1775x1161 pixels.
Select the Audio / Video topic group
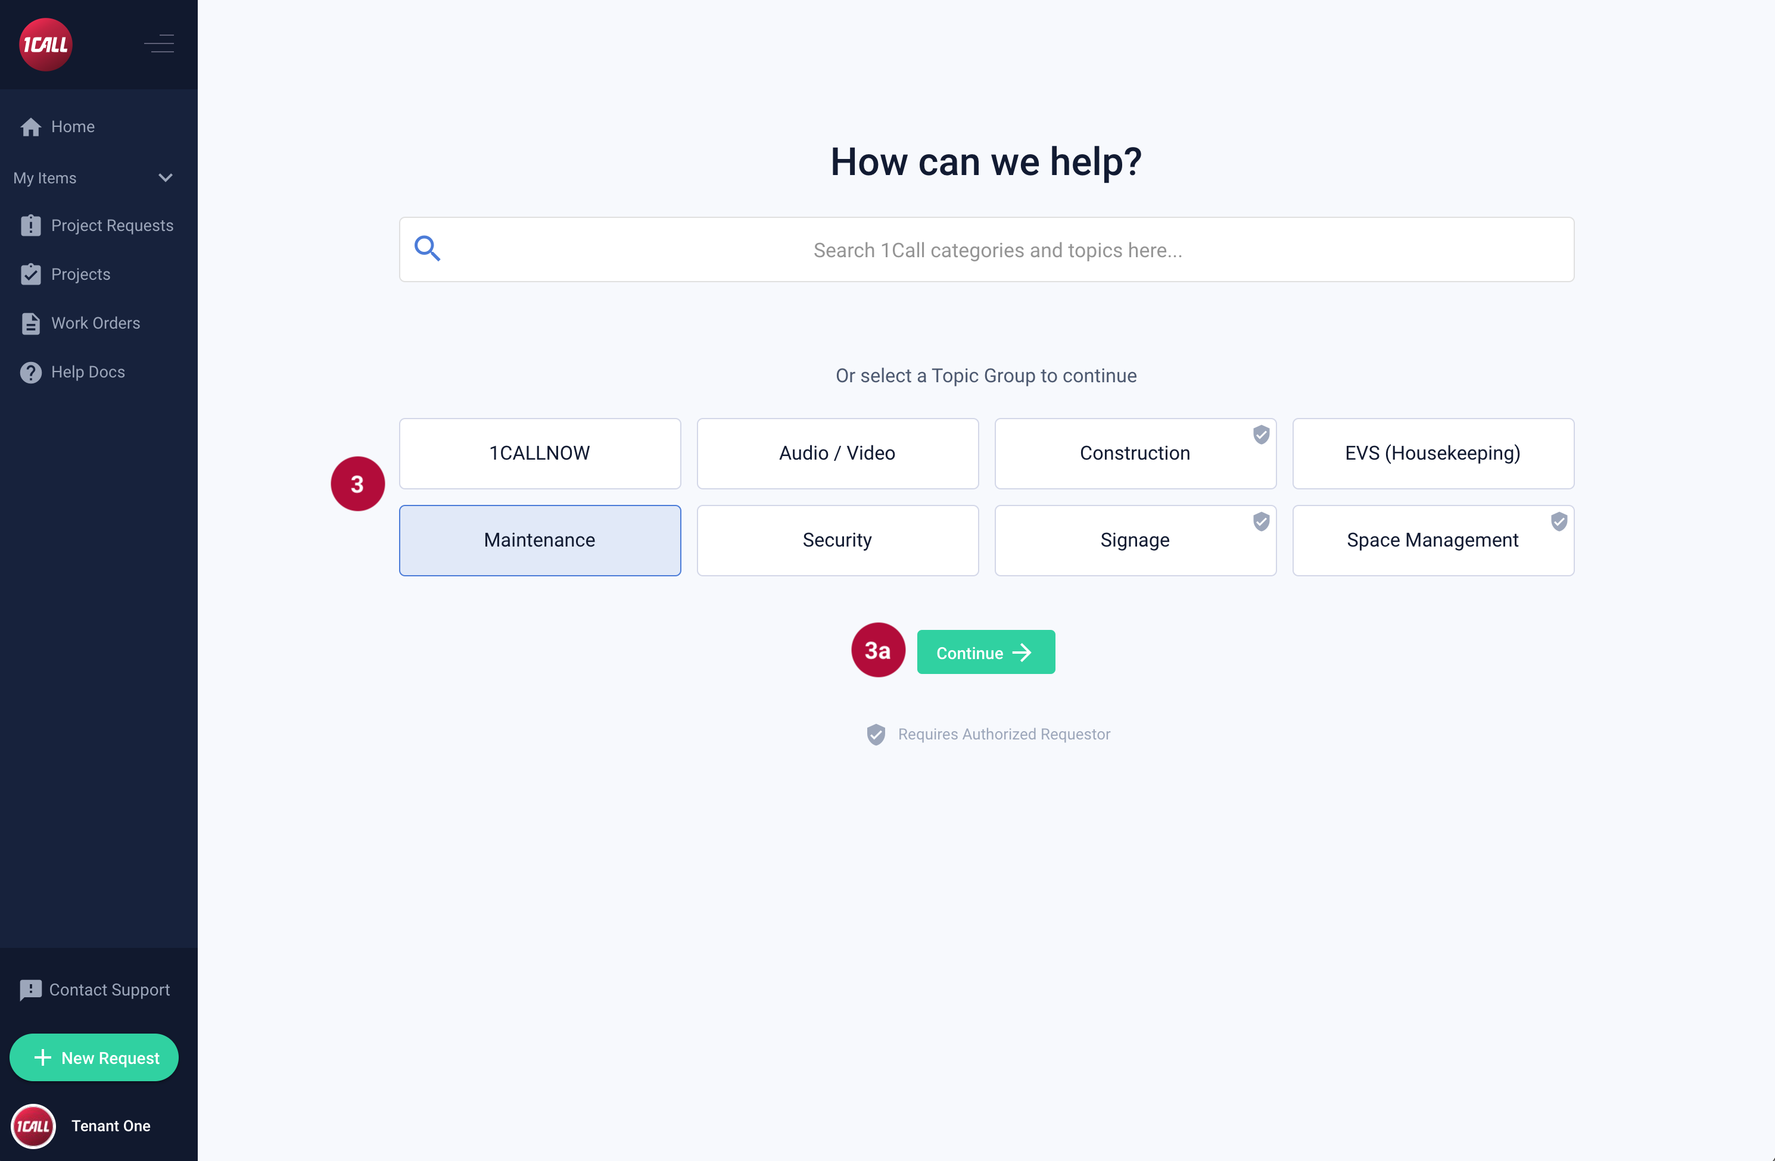[x=837, y=453]
